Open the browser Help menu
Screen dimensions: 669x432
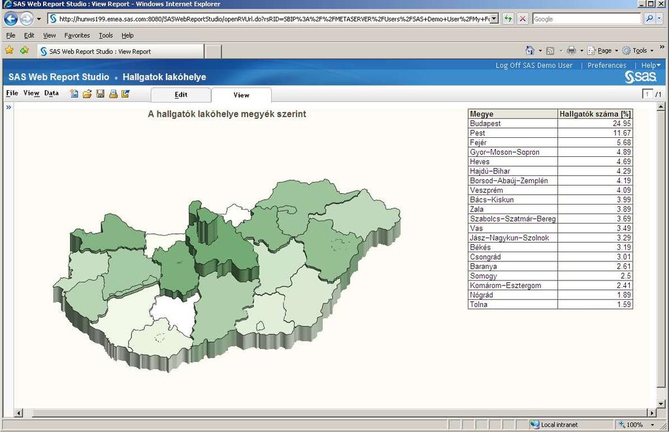tap(127, 35)
